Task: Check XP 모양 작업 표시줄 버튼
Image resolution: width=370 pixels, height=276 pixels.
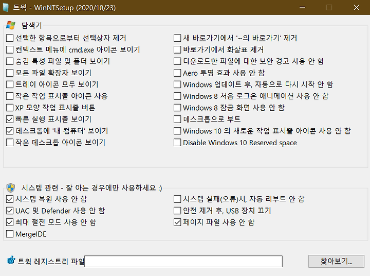Action: pyautogui.click(x=10, y=108)
